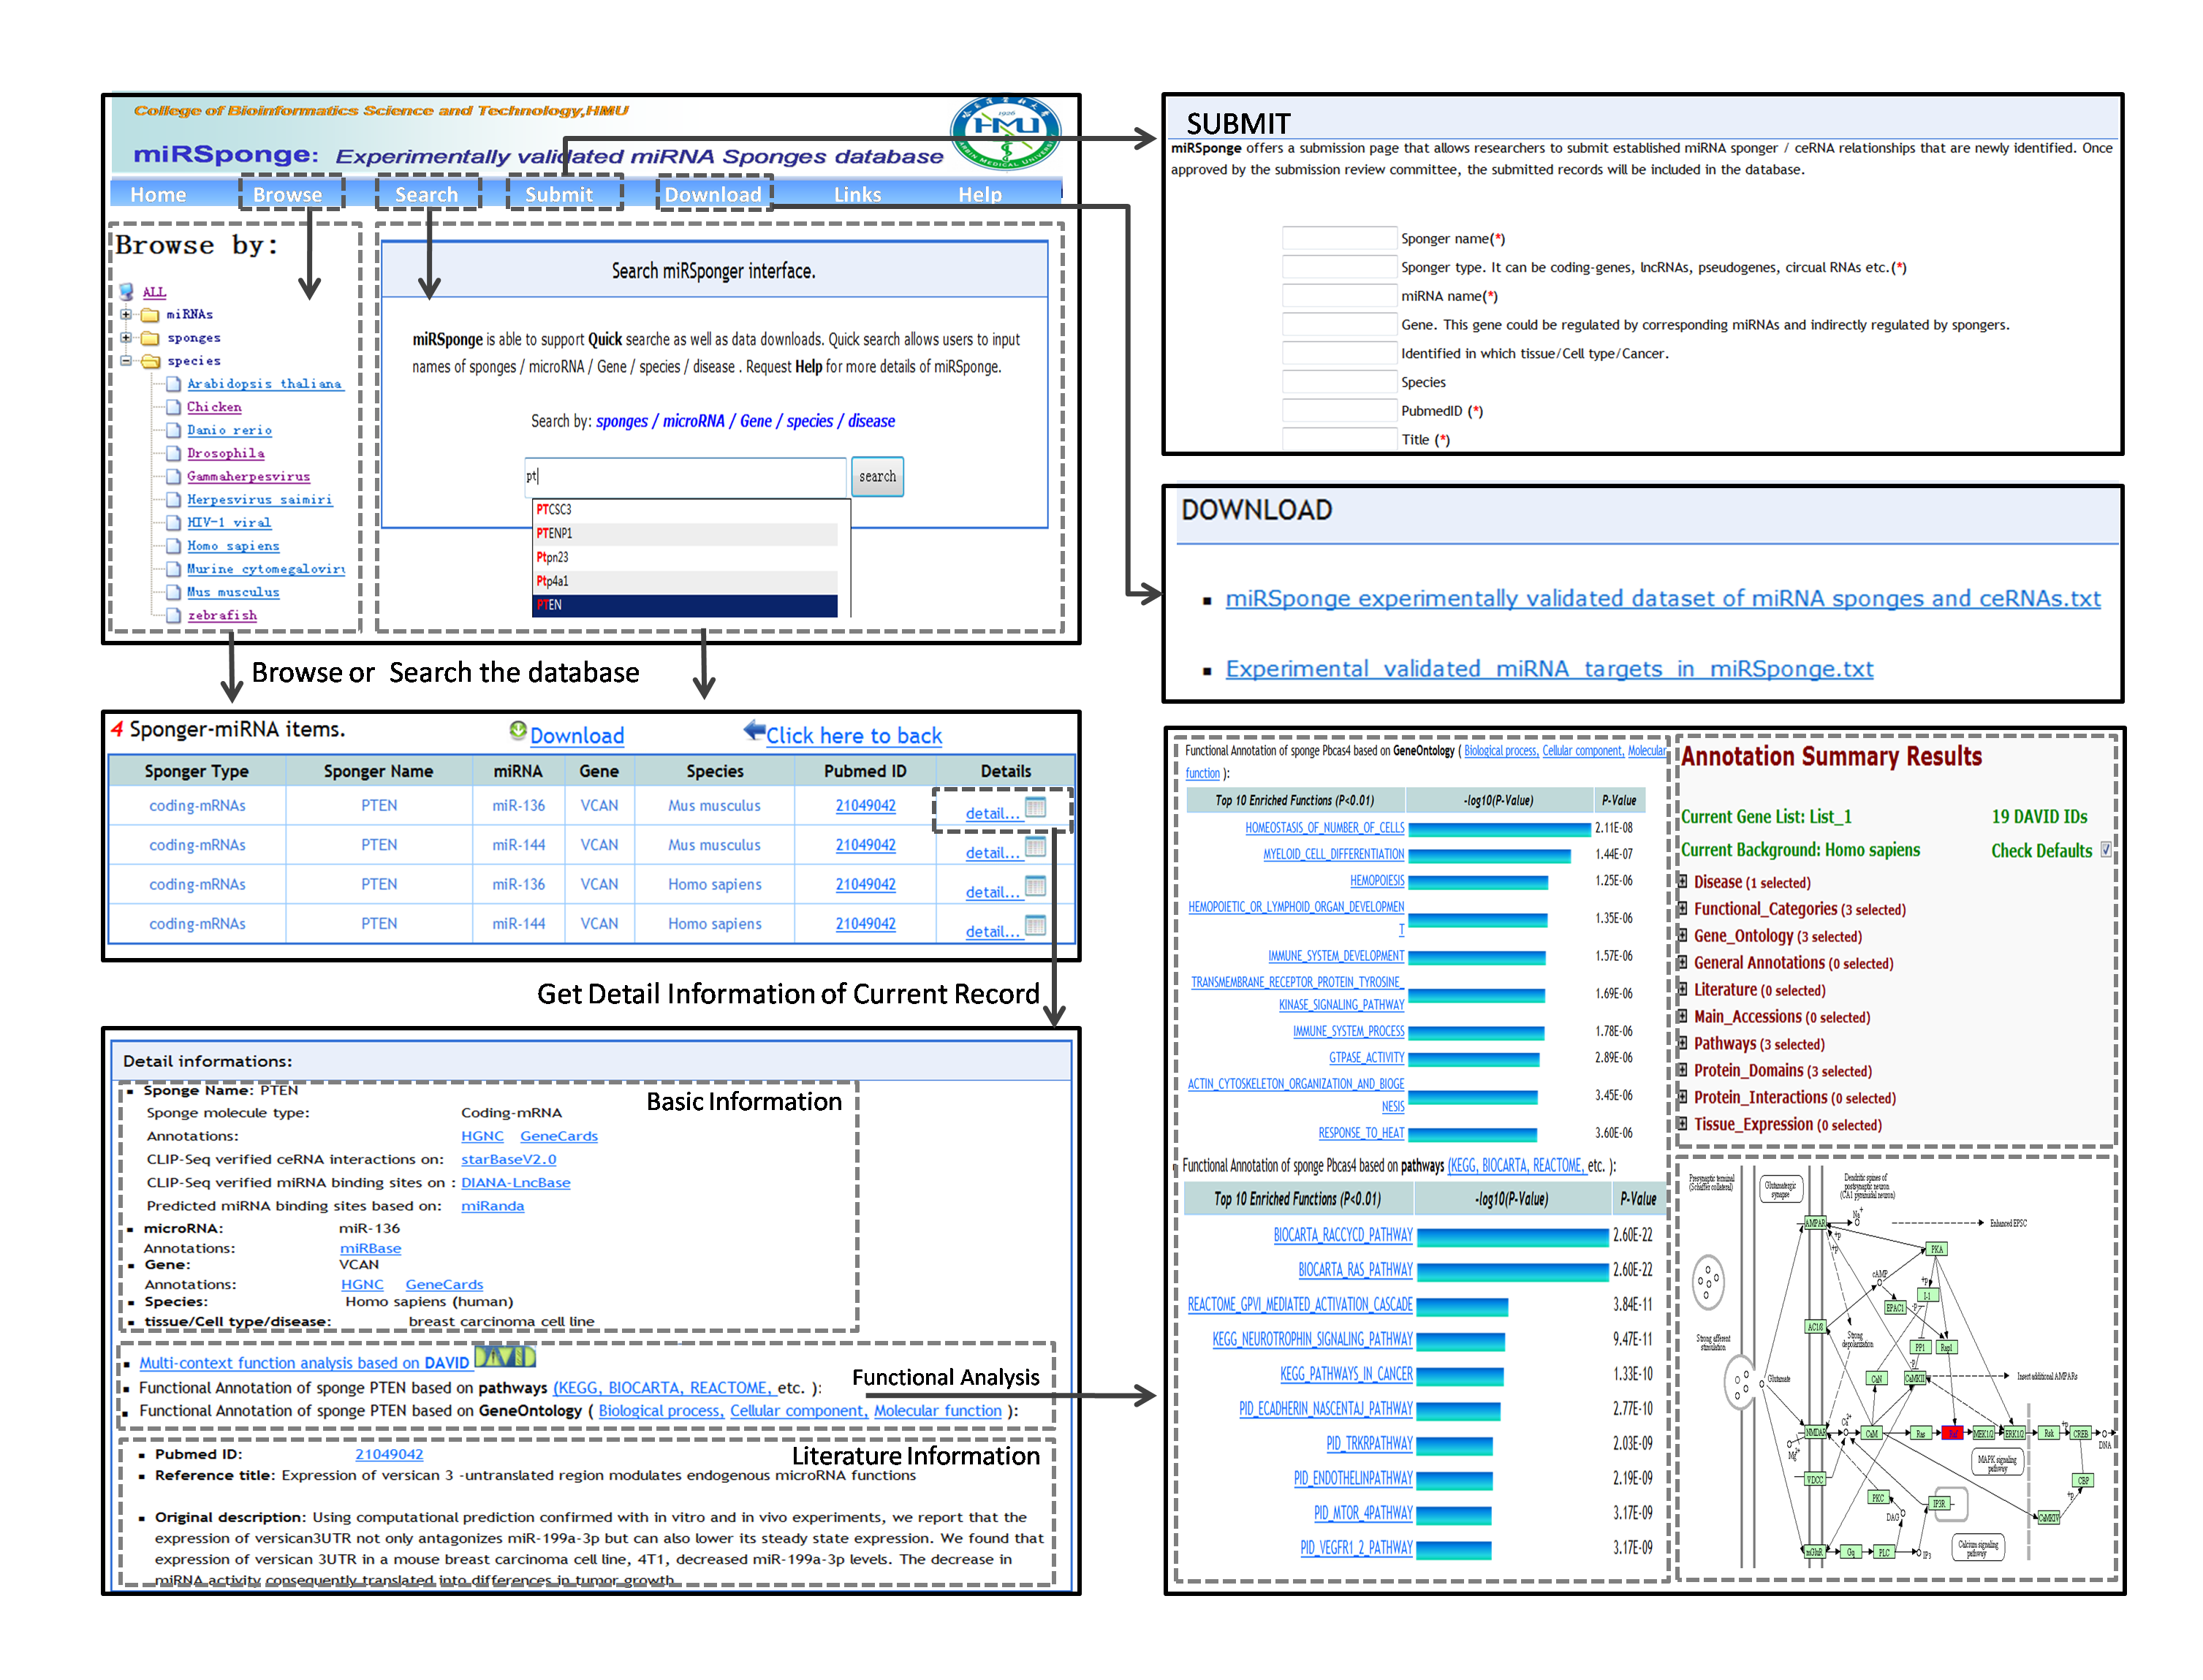
Task: Click detail table icon in first result row
Action: (x=1036, y=807)
